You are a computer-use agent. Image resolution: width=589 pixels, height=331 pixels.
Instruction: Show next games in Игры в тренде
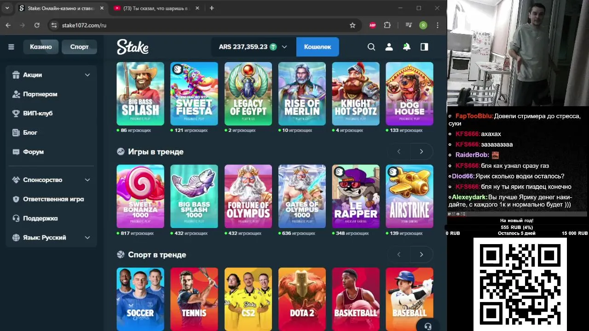click(x=421, y=152)
